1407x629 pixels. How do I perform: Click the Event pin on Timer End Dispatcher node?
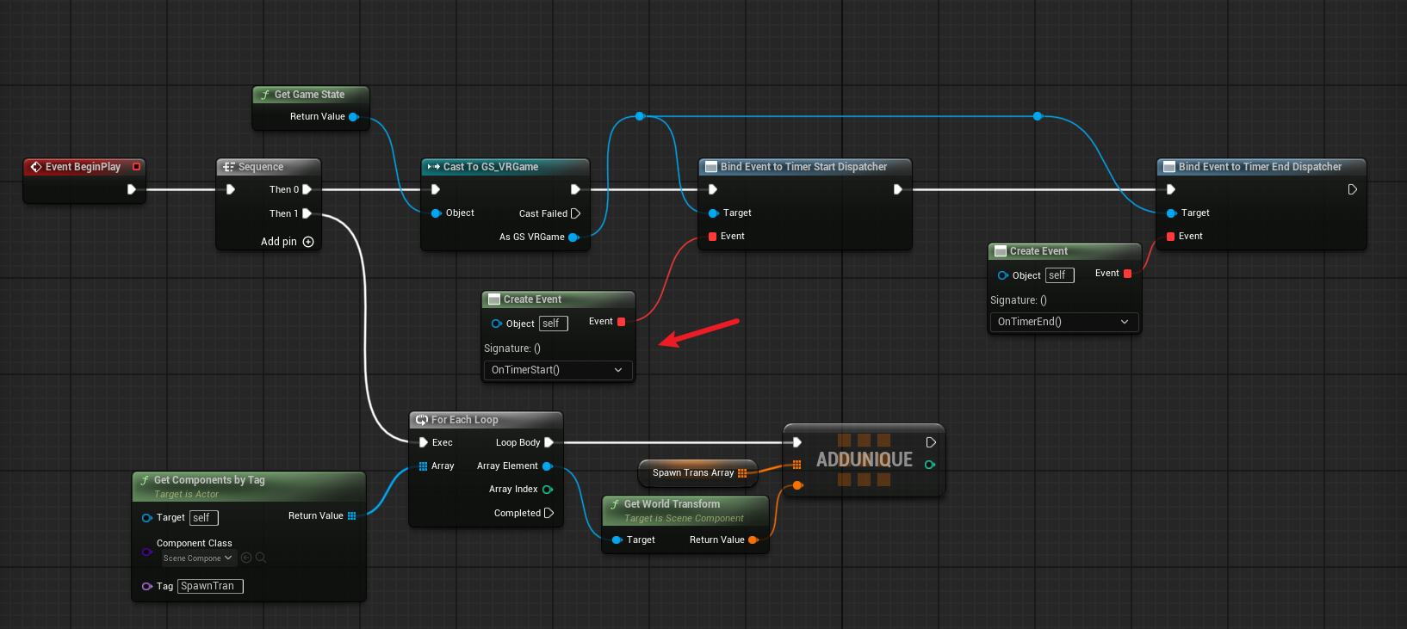[1170, 237]
